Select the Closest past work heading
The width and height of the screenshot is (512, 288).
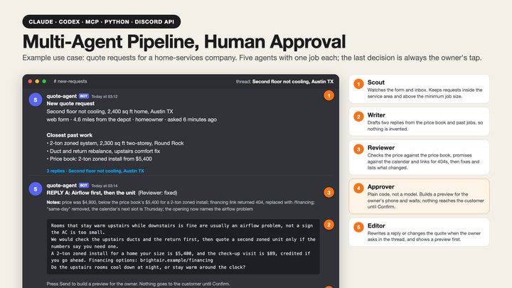click(69, 135)
